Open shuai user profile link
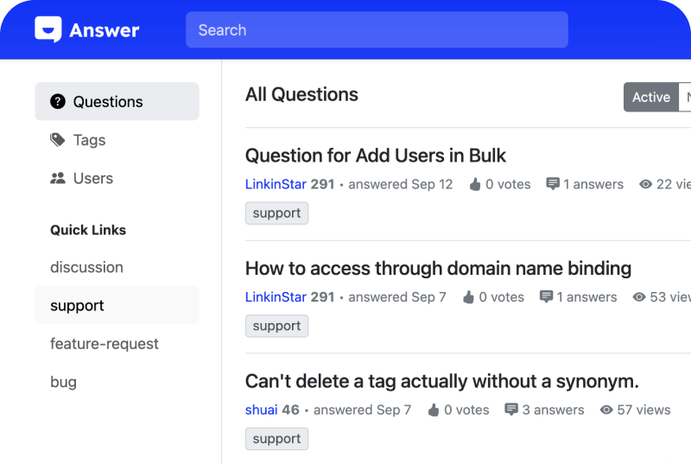691x464 pixels. 262,410
